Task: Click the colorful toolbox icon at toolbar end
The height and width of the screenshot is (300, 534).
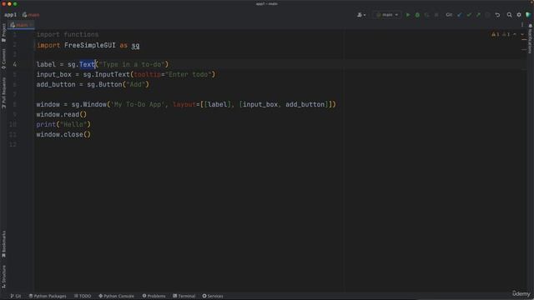Action: (x=528, y=15)
